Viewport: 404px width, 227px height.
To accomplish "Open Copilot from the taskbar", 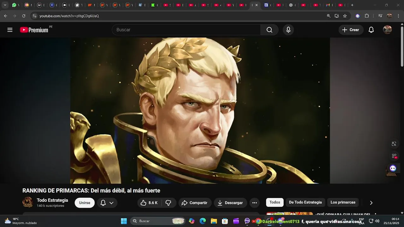I will point(192,221).
